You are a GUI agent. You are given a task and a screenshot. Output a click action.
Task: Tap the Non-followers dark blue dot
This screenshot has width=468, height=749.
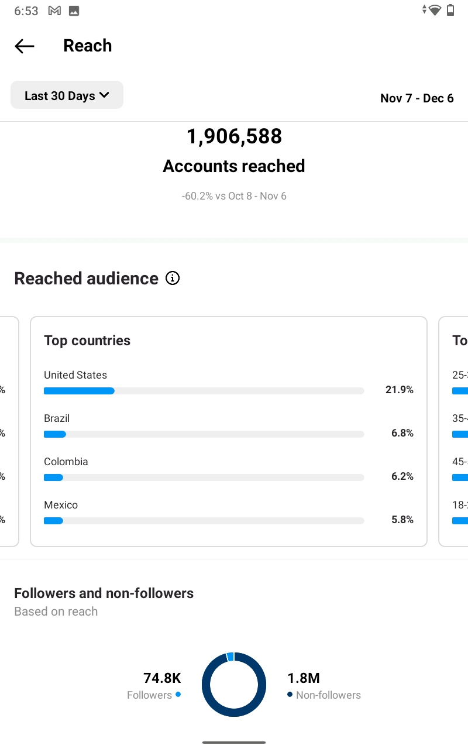290,695
